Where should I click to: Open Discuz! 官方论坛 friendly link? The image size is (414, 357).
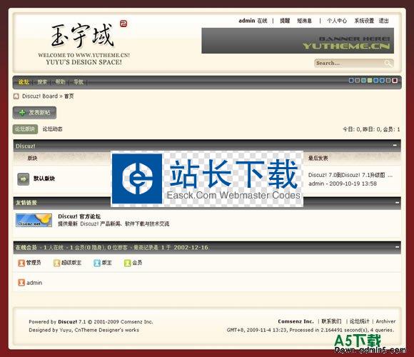pyautogui.click(x=79, y=216)
